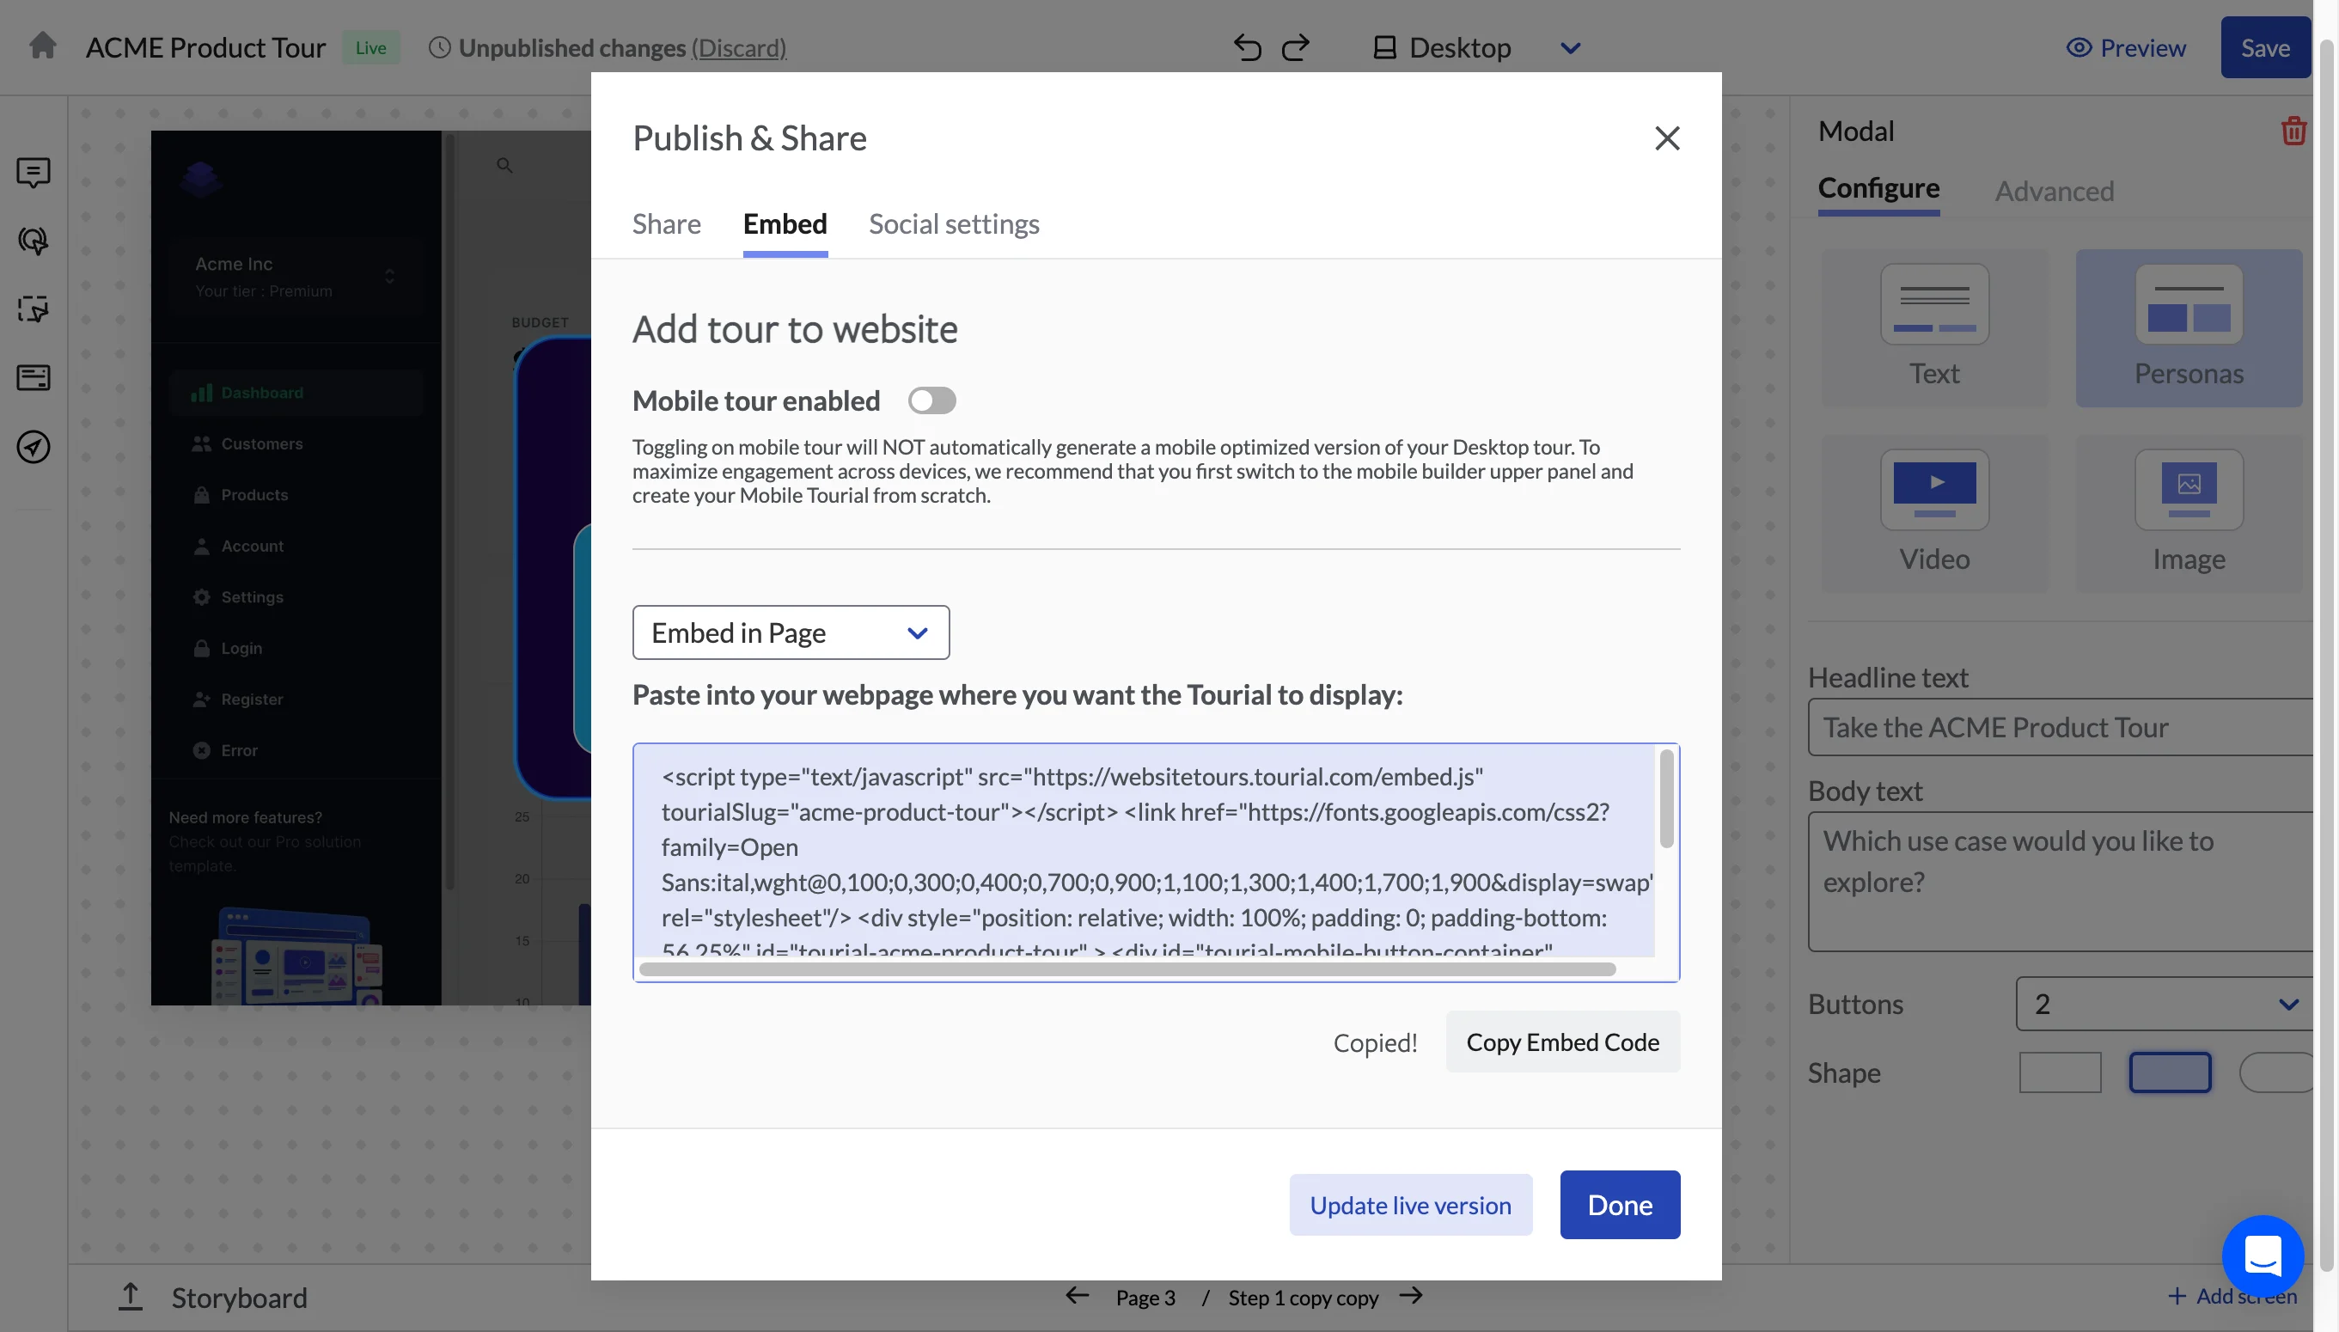Click Register in the tour preview sidebar
This screenshot has height=1332, width=2339.
(238, 700)
